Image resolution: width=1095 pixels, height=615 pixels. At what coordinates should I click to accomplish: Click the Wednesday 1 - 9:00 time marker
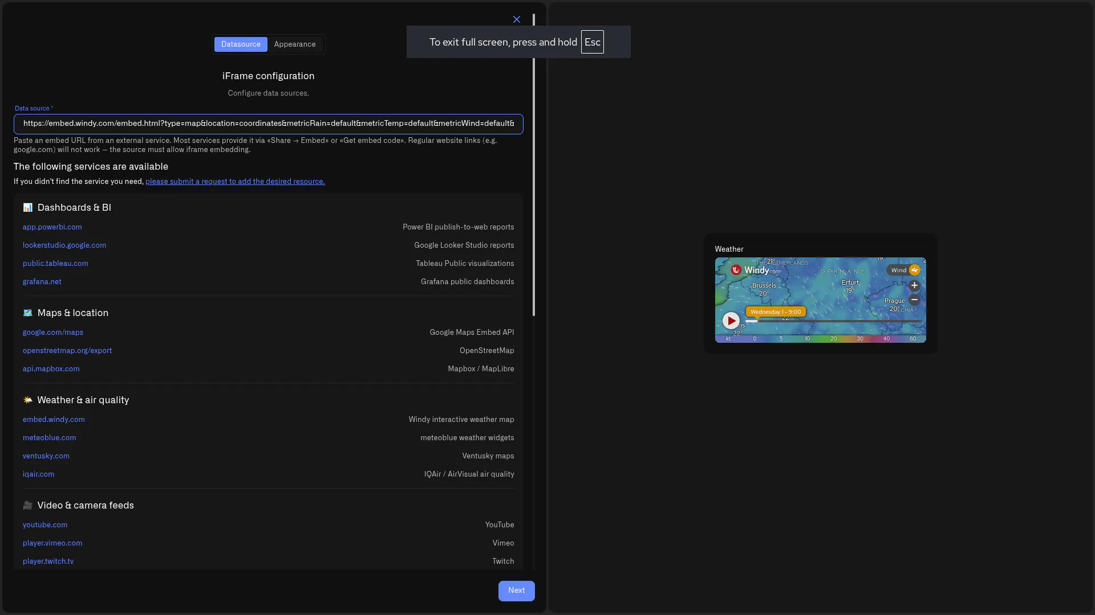point(776,312)
